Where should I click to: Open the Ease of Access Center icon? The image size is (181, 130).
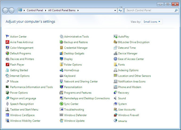(116, 59)
